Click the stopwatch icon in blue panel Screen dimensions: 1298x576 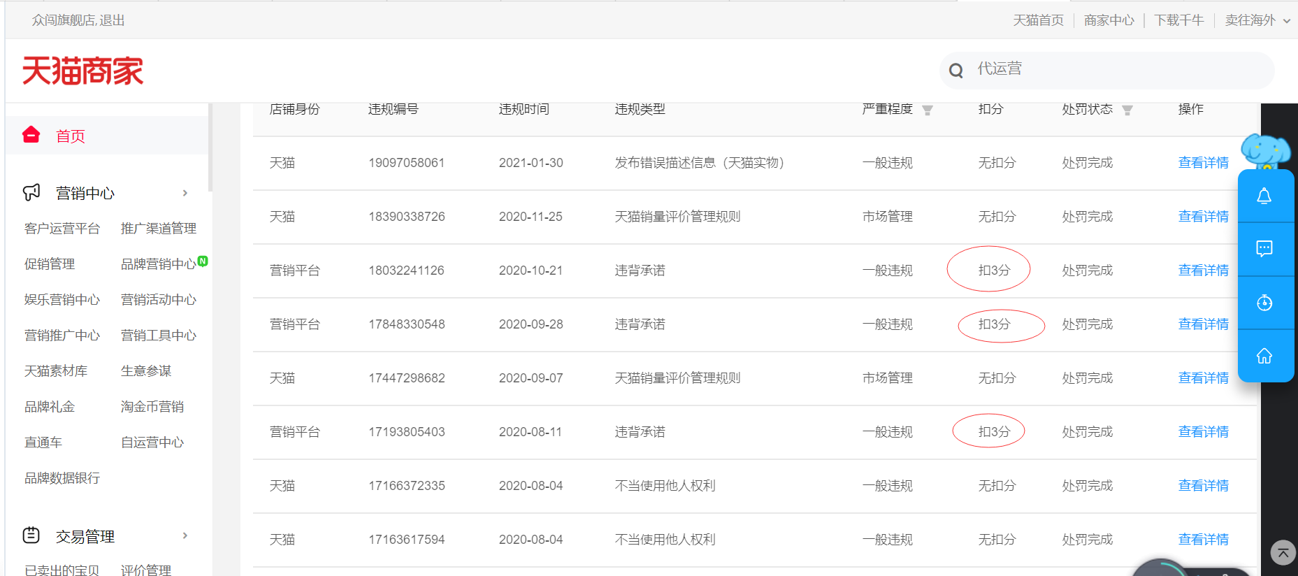(1264, 303)
